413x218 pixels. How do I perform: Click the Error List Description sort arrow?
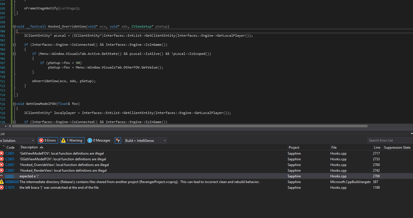pyautogui.click(x=41, y=147)
